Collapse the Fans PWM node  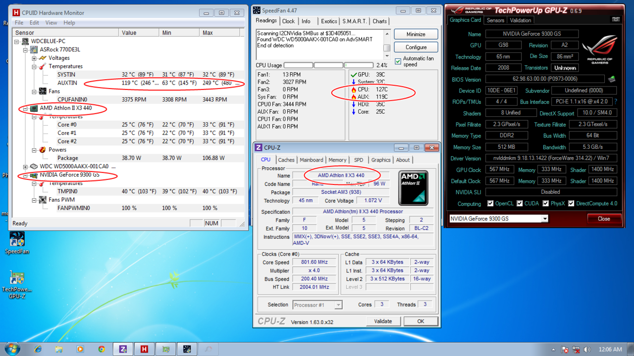pos(34,200)
